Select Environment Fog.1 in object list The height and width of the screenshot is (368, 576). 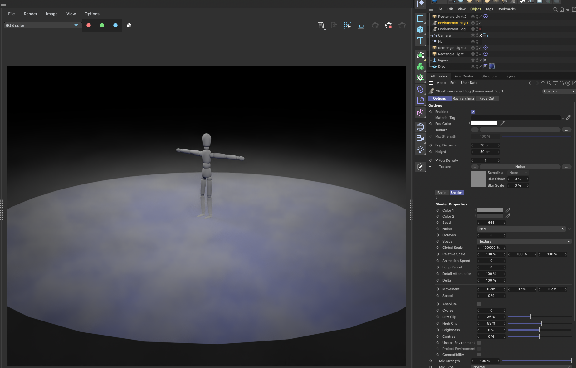pyautogui.click(x=453, y=23)
